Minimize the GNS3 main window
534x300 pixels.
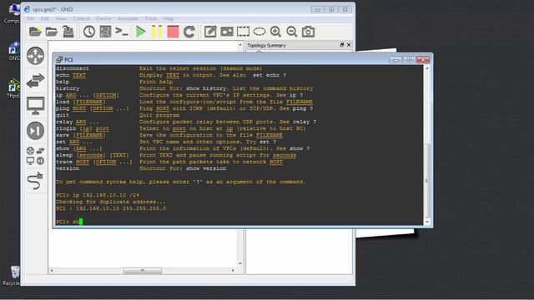click(317, 9)
